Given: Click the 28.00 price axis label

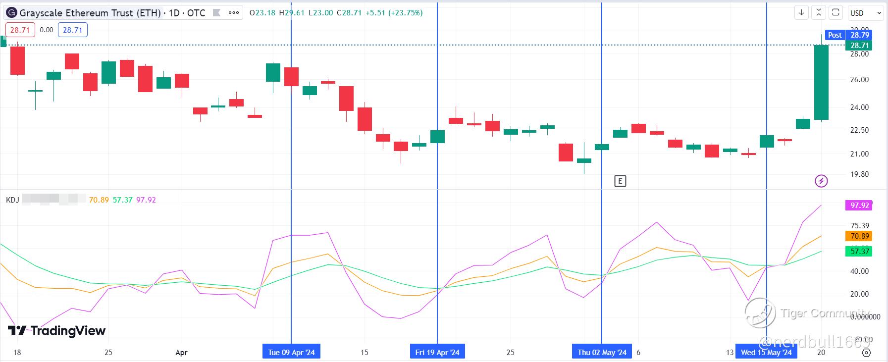Looking at the screenshot, I should pyautogui.click(x=860, y=54).
